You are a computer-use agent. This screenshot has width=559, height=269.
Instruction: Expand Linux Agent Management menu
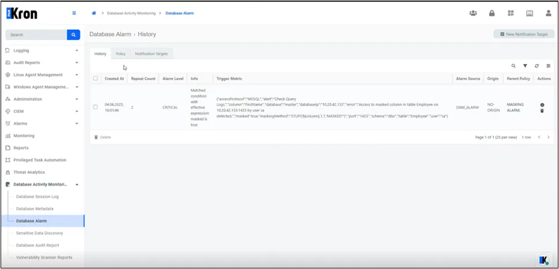(42, 74)
